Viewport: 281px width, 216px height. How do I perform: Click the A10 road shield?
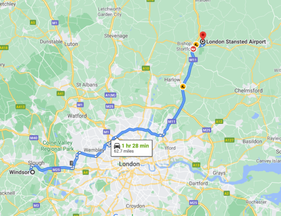pyautogui.click(x=146, y=68)
